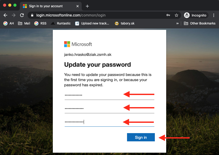Reload the page with refresh icon
This screenshot has height=155, width=219.
[x=22, y=15]
